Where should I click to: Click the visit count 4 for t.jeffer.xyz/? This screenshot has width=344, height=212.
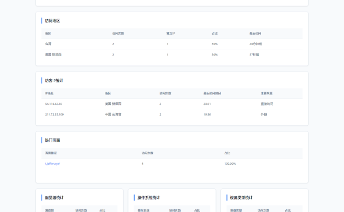pyautogui.click(x=142, y=164)
